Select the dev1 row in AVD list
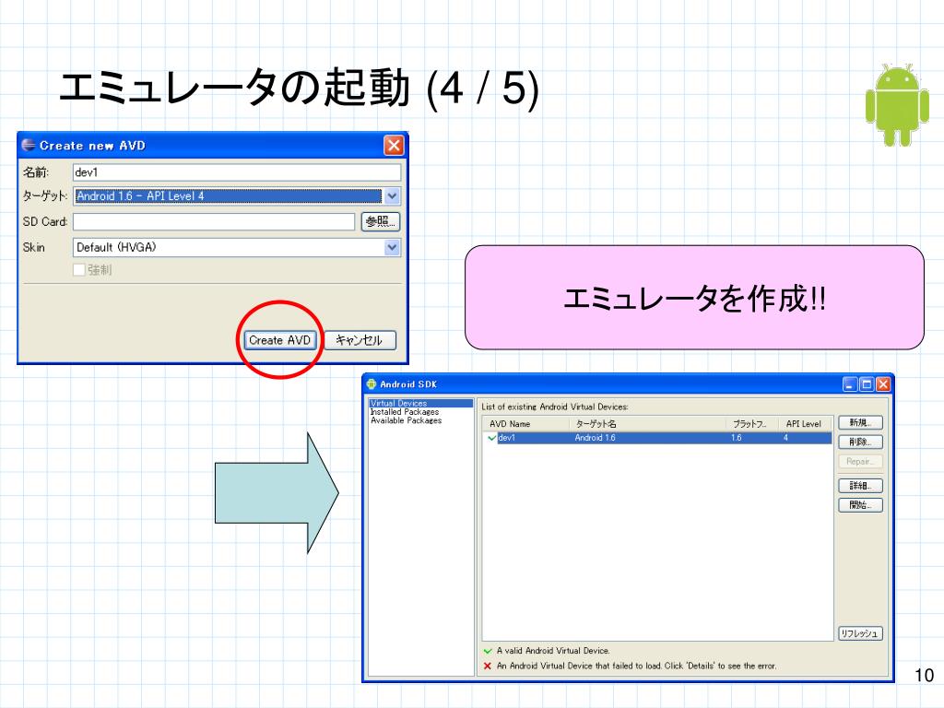 (658, 438)
